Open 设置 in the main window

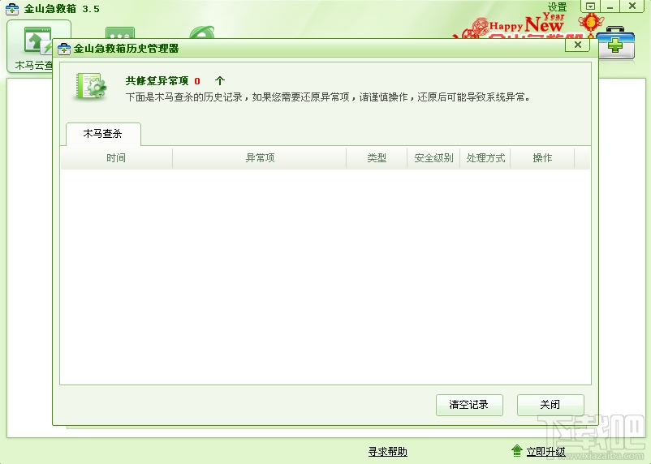pyautogui.click(x=557, y=7)
